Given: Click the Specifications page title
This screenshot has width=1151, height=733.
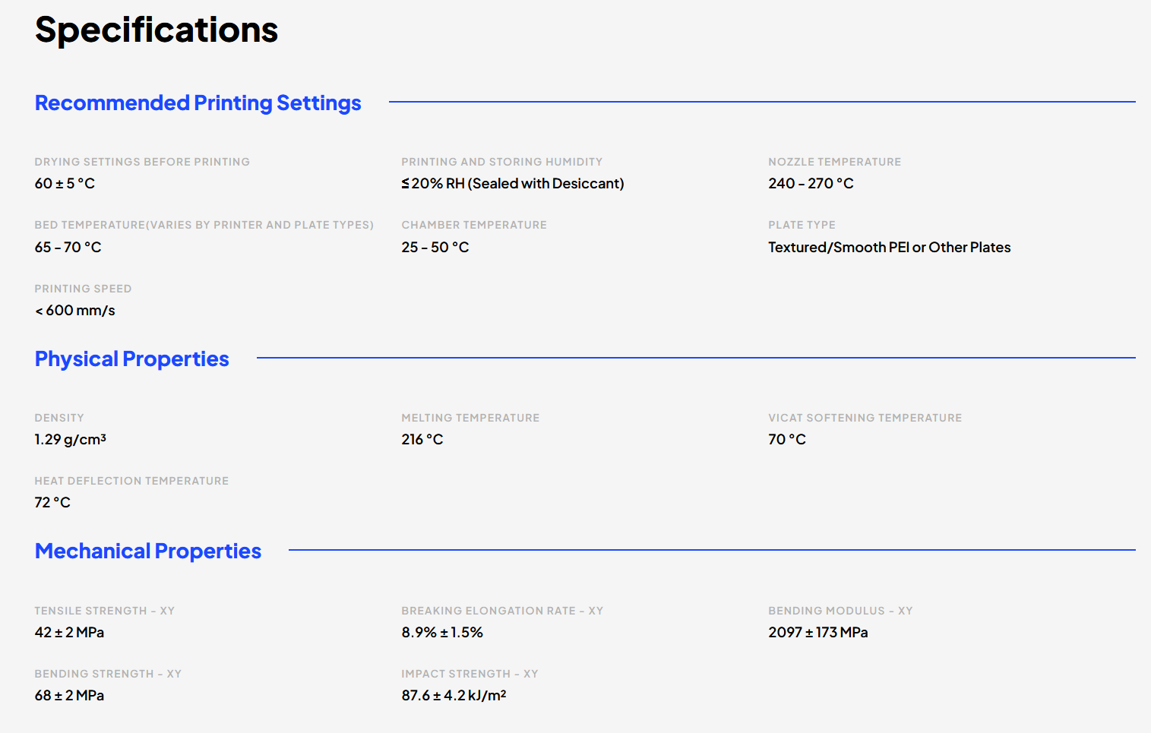Looking at the screenshot, I should click(x=157, y=30).
